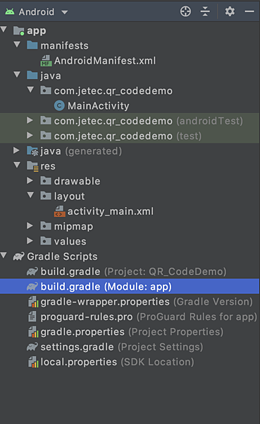The width and height of the screenshot is (260, 424).
Task: Collapse the layout folder arrow
Action: (x=30, y=195)
